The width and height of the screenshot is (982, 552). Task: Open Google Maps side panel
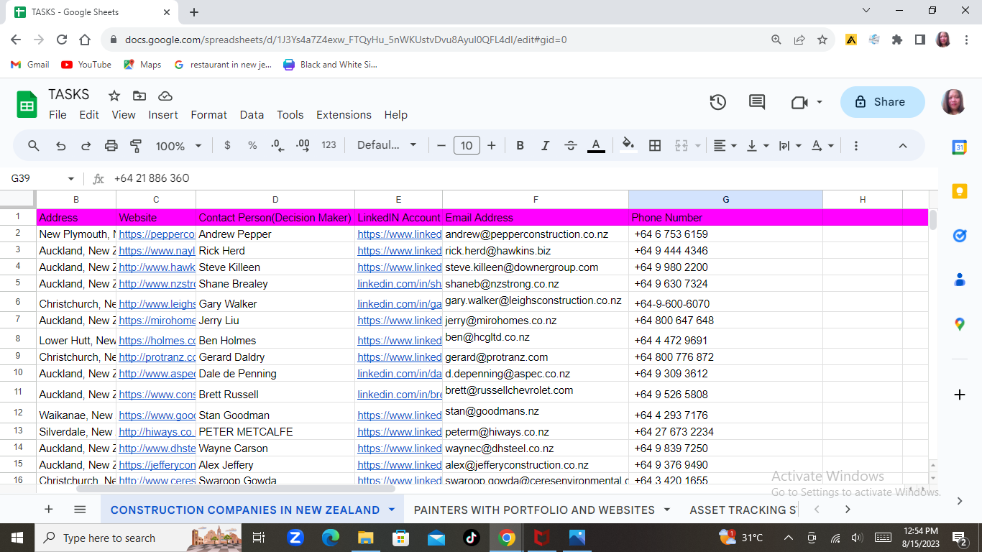(959, 324)
